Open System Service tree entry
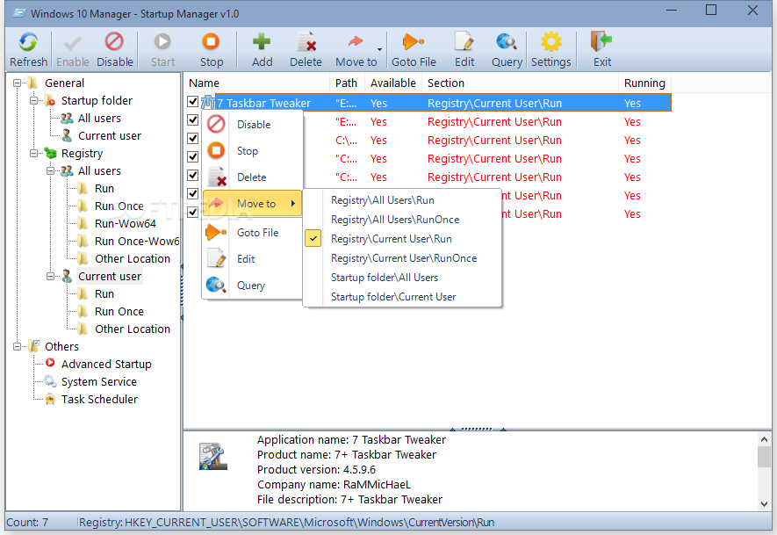The image size is (777, 535). [98, 382]
